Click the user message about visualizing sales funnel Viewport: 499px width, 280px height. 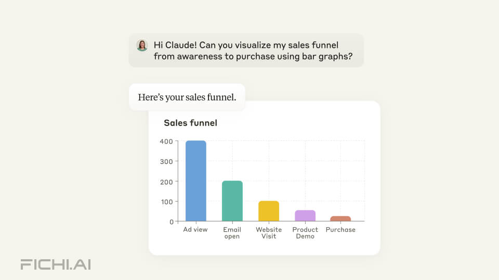tap(246, 50)
